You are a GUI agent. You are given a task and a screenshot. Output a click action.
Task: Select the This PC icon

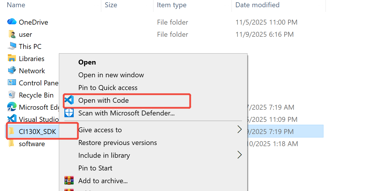point(12,46)
